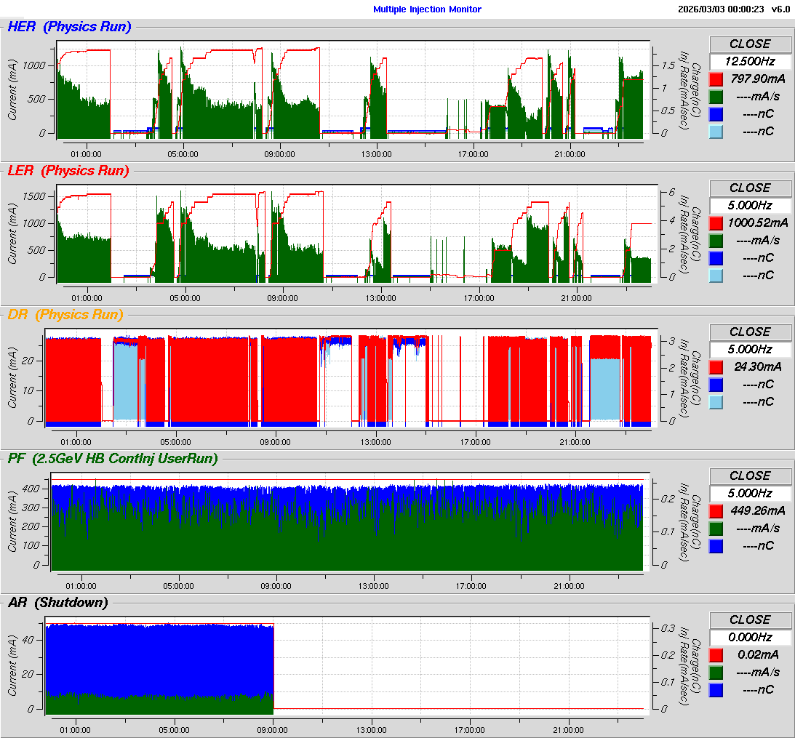Click the AR 0.000Hz rate field
The height and width of the screenshot is (738, 795).
point(750,637)
